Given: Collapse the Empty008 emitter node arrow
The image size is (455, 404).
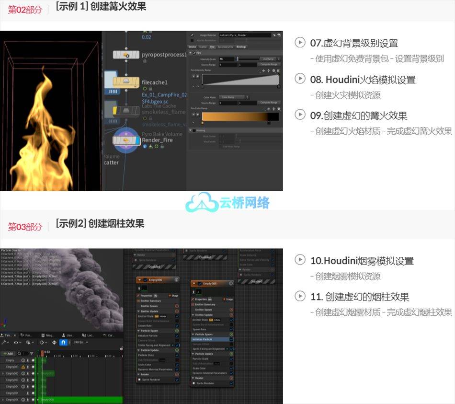Looking at the screenshot, I should (x=194, y=284).
